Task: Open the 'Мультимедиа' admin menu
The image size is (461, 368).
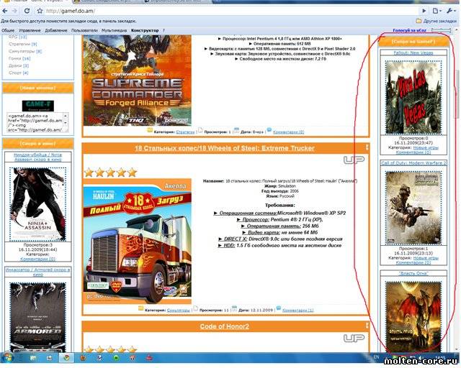Action: coord(114,30)
